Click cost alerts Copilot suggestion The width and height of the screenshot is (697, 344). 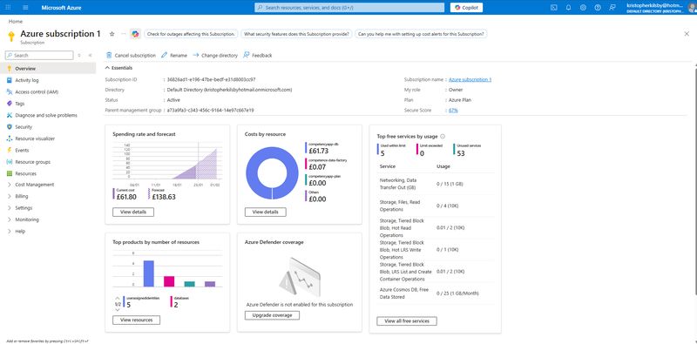click(x=421, y=34)
